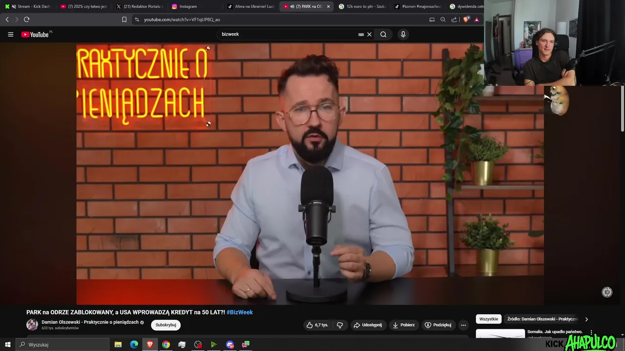Go forward using the browser arrow
This screenshot has width=625, height=351.
pyautogui.click(x=17, y=19)
